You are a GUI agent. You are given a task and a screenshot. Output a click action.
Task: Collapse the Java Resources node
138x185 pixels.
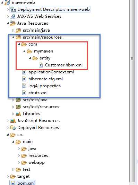tap(8, 23)
